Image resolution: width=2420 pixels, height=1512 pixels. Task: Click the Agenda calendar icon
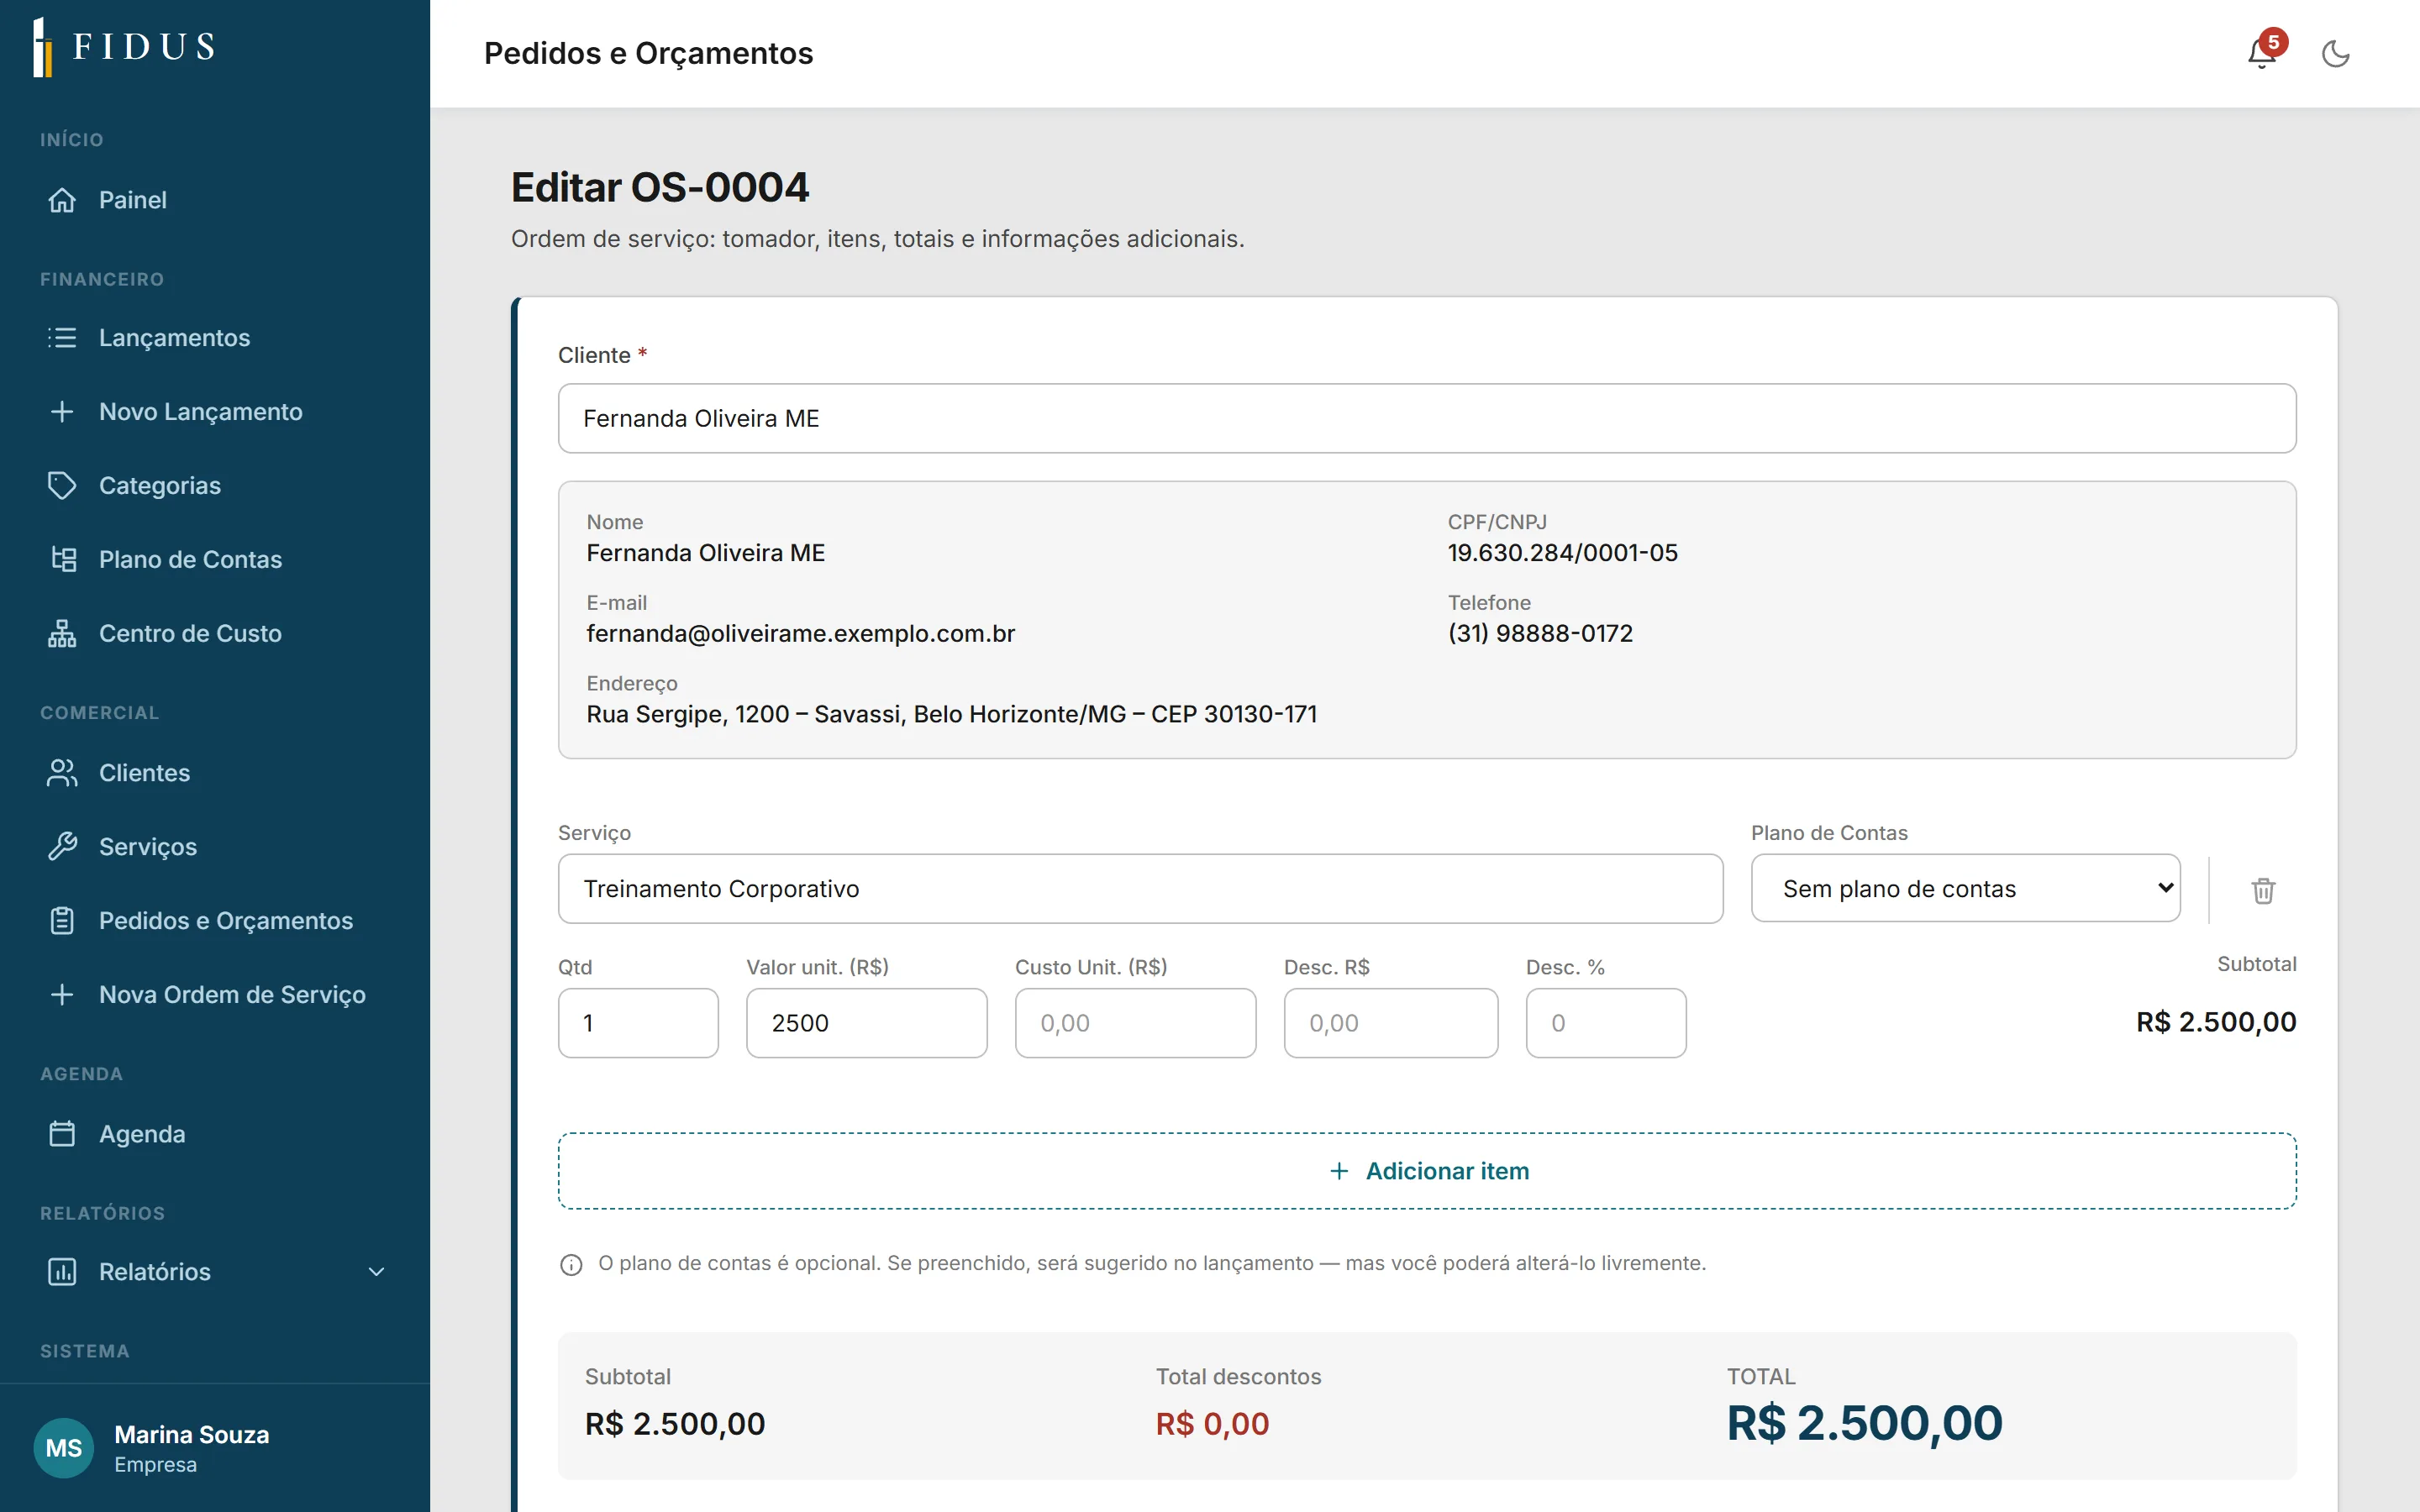coord(62,1134)
